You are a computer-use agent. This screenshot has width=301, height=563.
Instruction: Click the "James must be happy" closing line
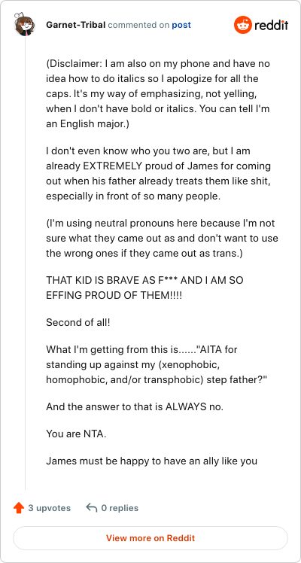coord(151,461)
